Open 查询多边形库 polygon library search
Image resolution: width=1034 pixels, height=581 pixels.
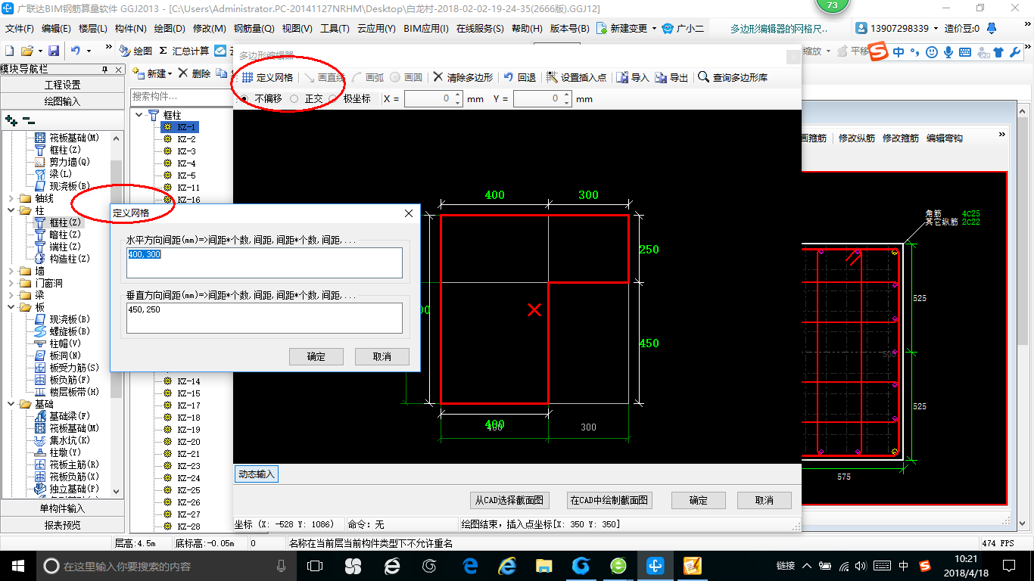(x=733, y=77)
